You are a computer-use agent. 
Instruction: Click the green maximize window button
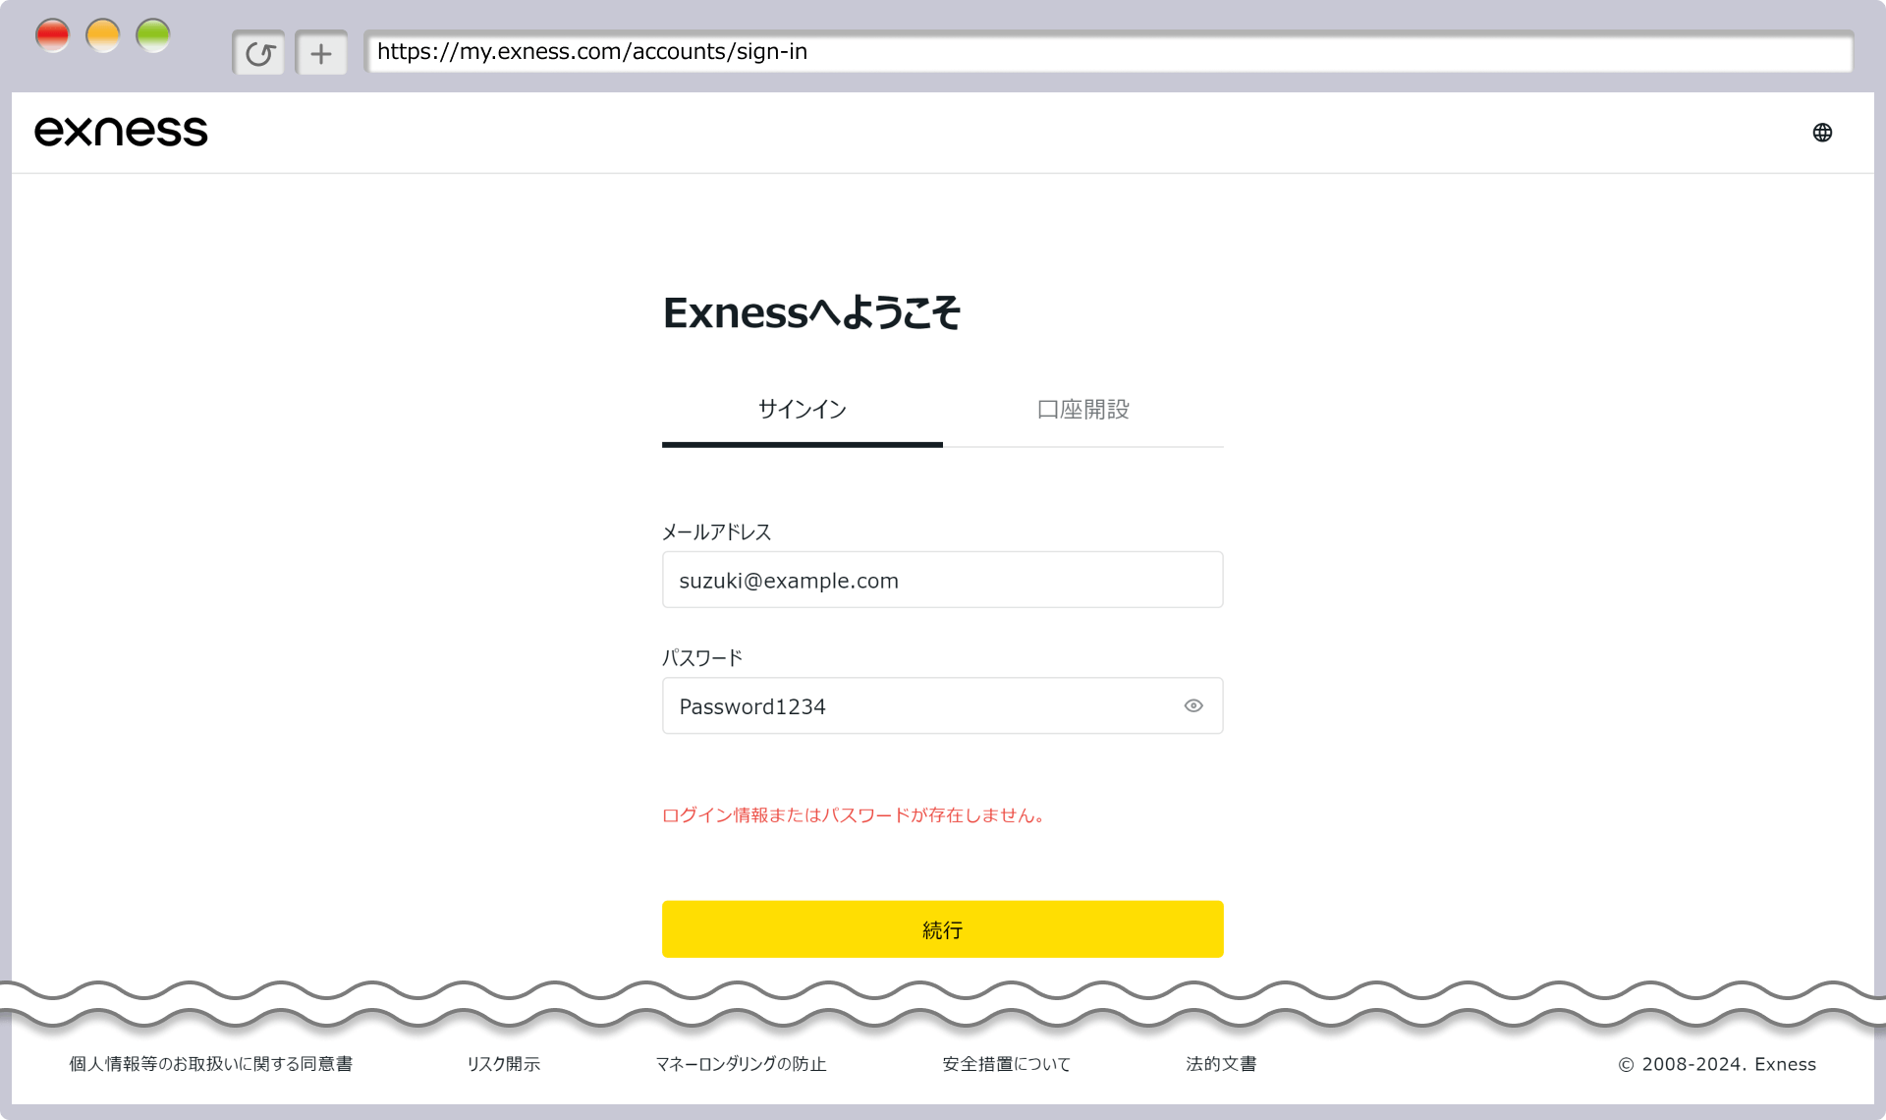153,35
